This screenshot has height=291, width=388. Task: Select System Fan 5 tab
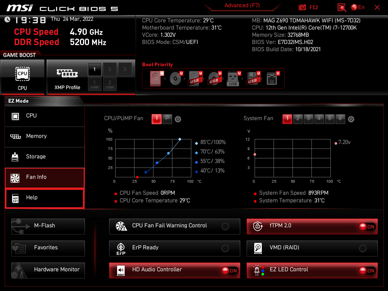(x=330, y=119)
